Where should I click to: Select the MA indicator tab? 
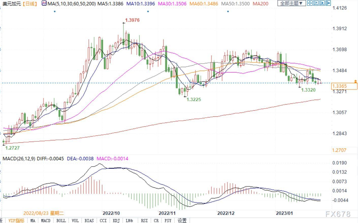click(33, 220)
